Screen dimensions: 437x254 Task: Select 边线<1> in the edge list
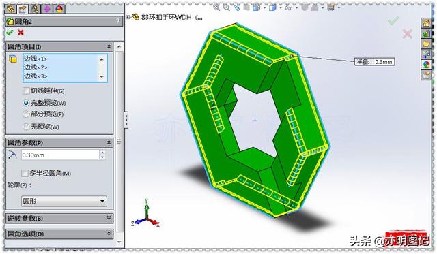point(35,59)
